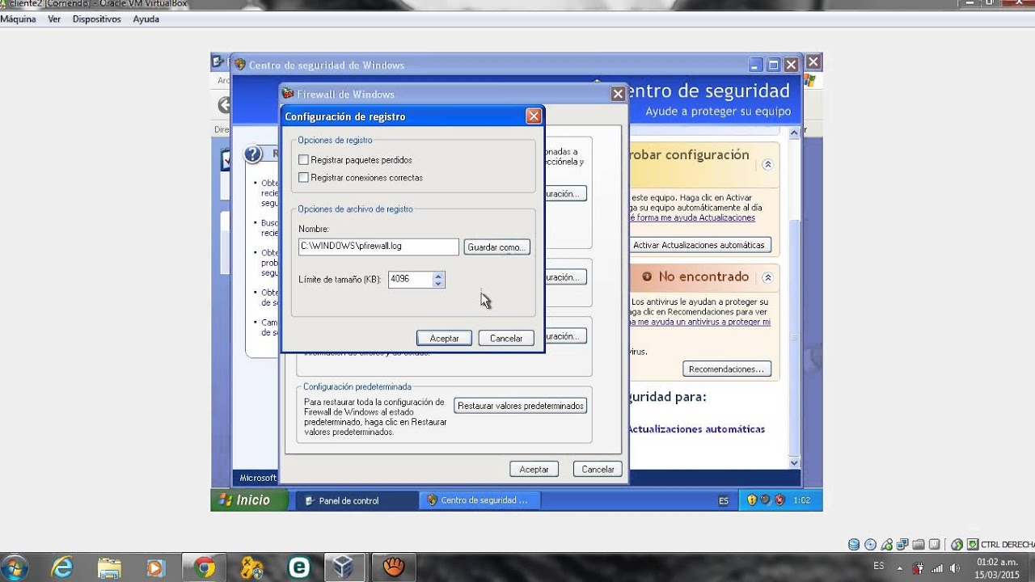Click the VirtualBox host key arrow icon
This screenshot has height=582, width=1035.
[x=973, y=544]
